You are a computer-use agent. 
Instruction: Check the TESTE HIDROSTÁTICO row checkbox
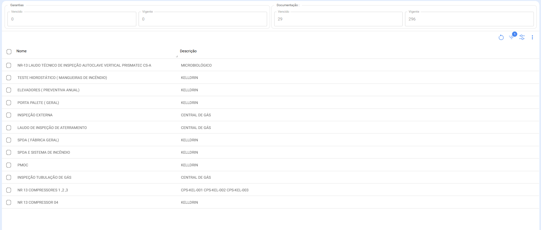point(9,78)
